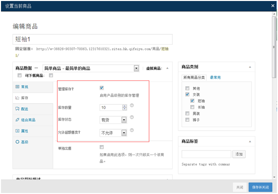Click the 添加 tag button
The height and width of the screenshot is (194, 278).
239,154
